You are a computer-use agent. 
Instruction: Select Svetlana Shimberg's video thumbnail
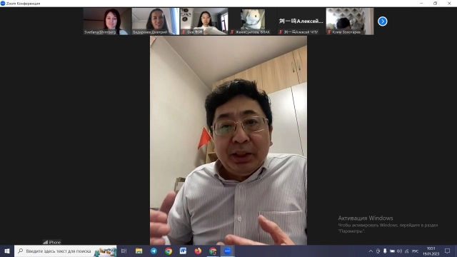tap(107, 21)
